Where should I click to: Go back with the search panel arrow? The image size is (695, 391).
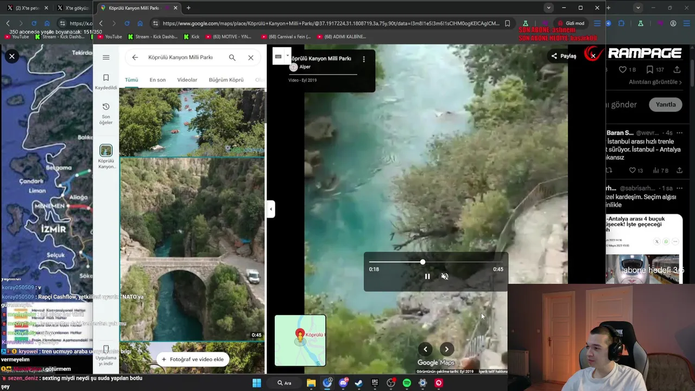click(x=135, y=57)
